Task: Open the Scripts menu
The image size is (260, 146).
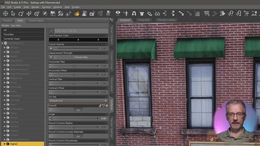Action: pos(76,7)
